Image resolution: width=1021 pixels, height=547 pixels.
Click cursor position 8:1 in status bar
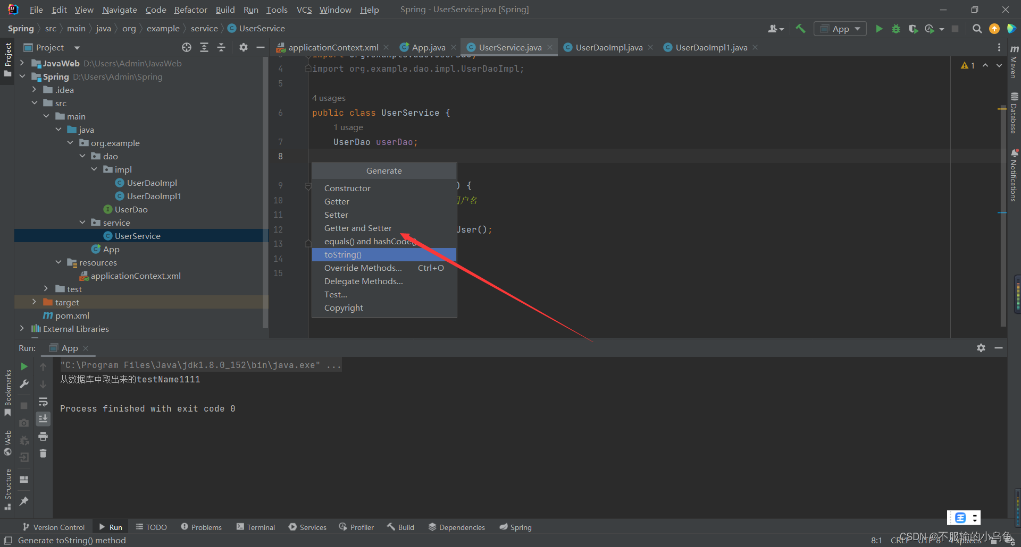(x=876, y=540)
